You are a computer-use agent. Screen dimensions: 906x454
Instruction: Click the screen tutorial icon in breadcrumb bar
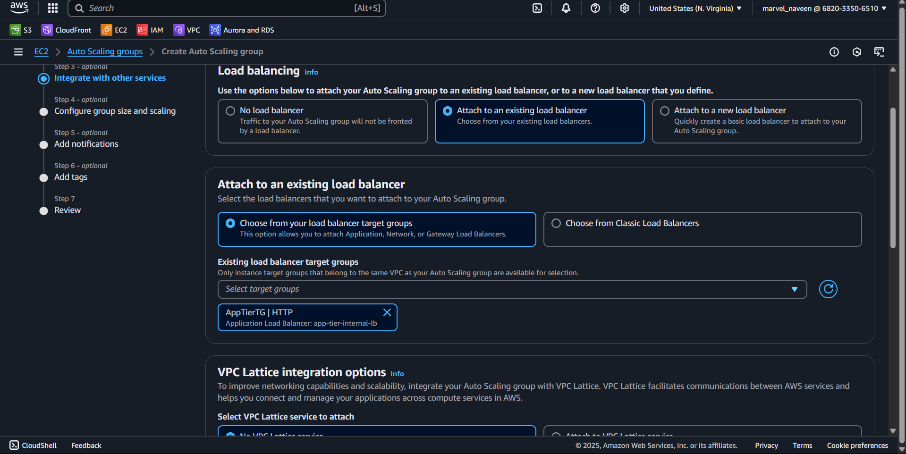[879, 52]
